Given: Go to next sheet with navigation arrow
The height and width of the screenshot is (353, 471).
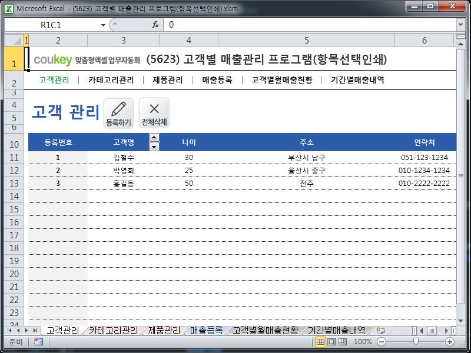Looking at the screenshot, I should click(x=26, y=331).
